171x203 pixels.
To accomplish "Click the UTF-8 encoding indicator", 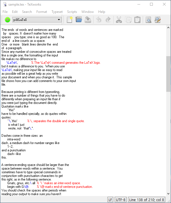I will pyautogui.click(x=121, y=200).
